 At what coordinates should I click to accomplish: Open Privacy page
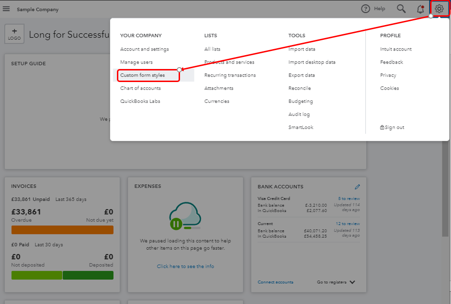pyautogui.click(x=388, y=75)
